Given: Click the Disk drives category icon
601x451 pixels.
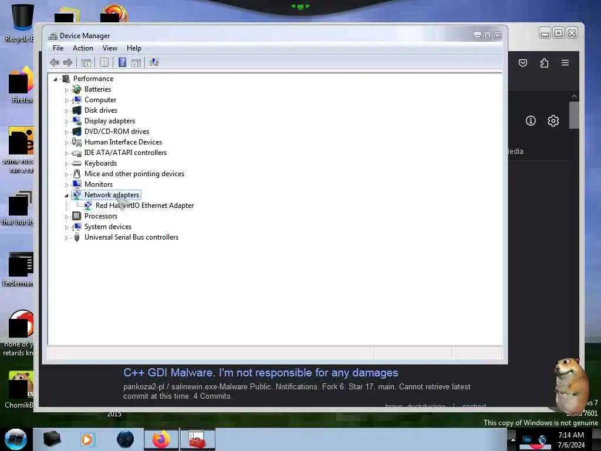Looking at the screenshot, I should 77,110.
